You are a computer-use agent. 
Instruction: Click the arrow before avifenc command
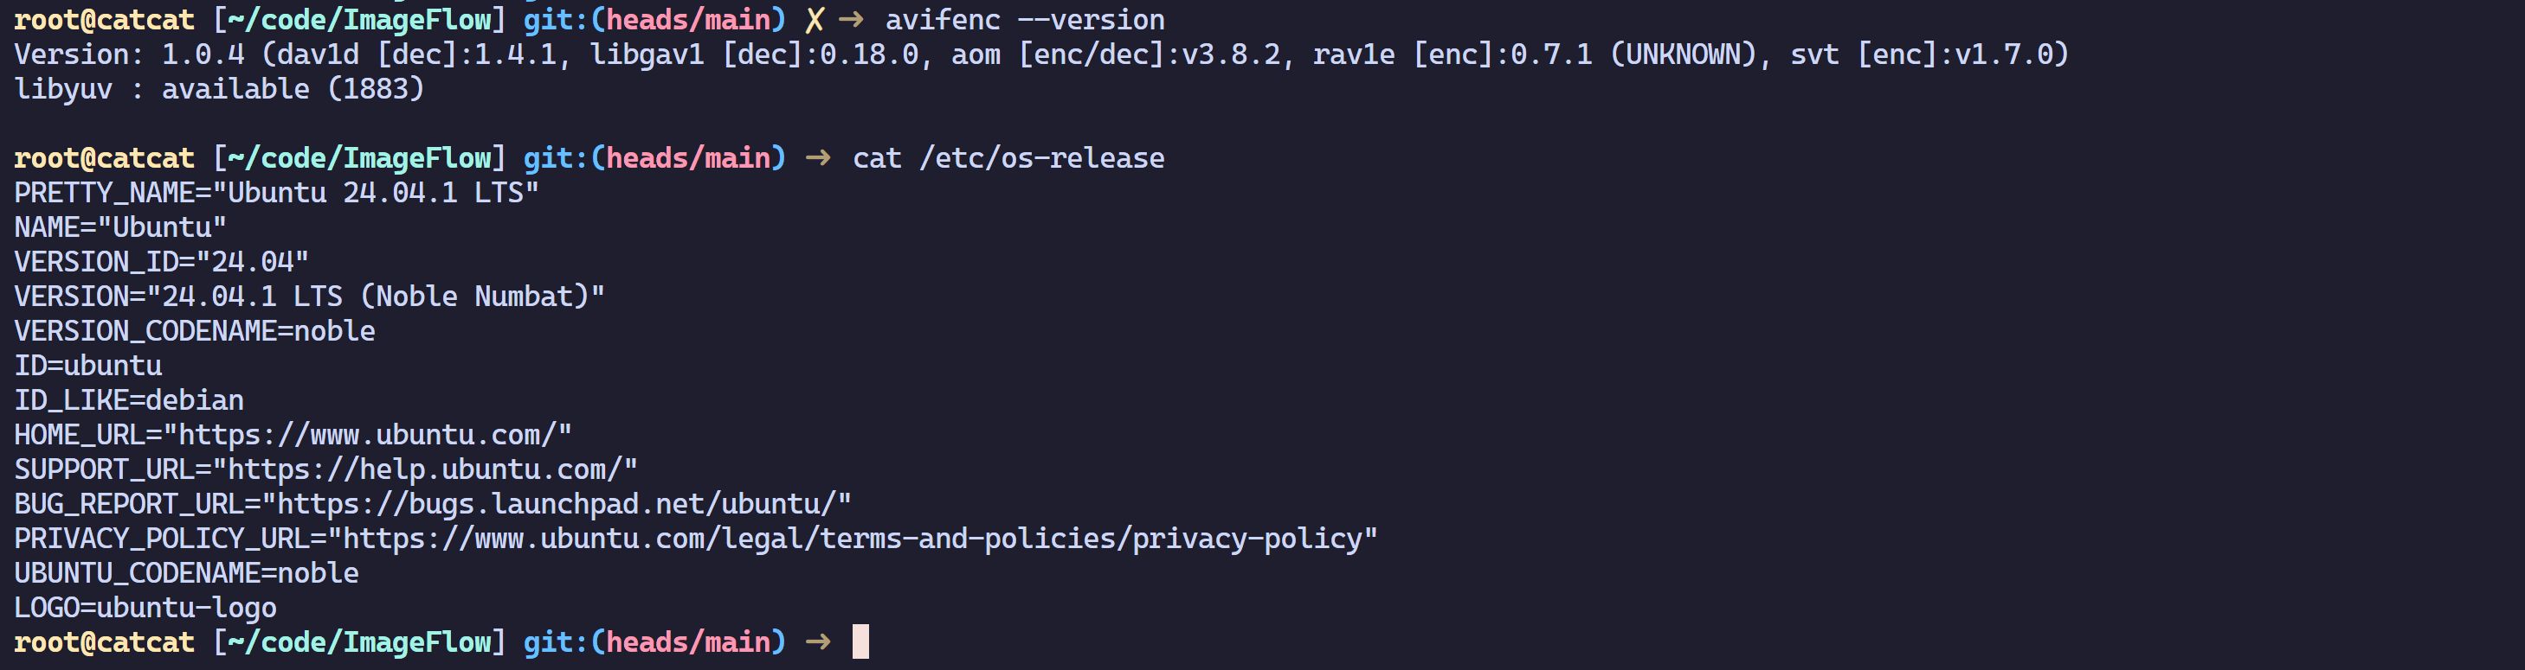pos(851,20)
